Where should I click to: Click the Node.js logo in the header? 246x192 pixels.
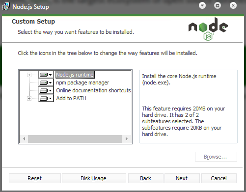pos(208,29)
